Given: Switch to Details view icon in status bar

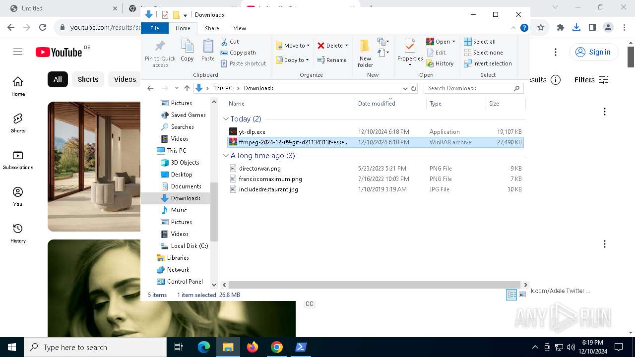Looking at the screenshot, I should (511, 295).
